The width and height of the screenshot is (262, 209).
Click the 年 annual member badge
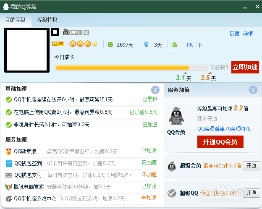tap(86, 32)
